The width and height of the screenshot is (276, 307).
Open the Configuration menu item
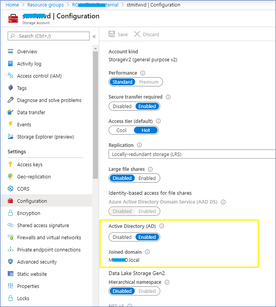coord(47,201)
